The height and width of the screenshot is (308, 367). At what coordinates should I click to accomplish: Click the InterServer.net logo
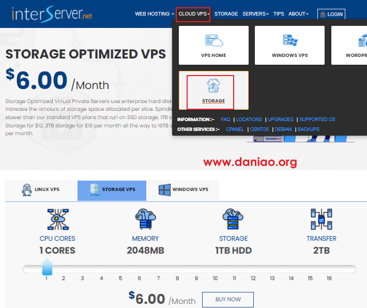click(52, 14)
